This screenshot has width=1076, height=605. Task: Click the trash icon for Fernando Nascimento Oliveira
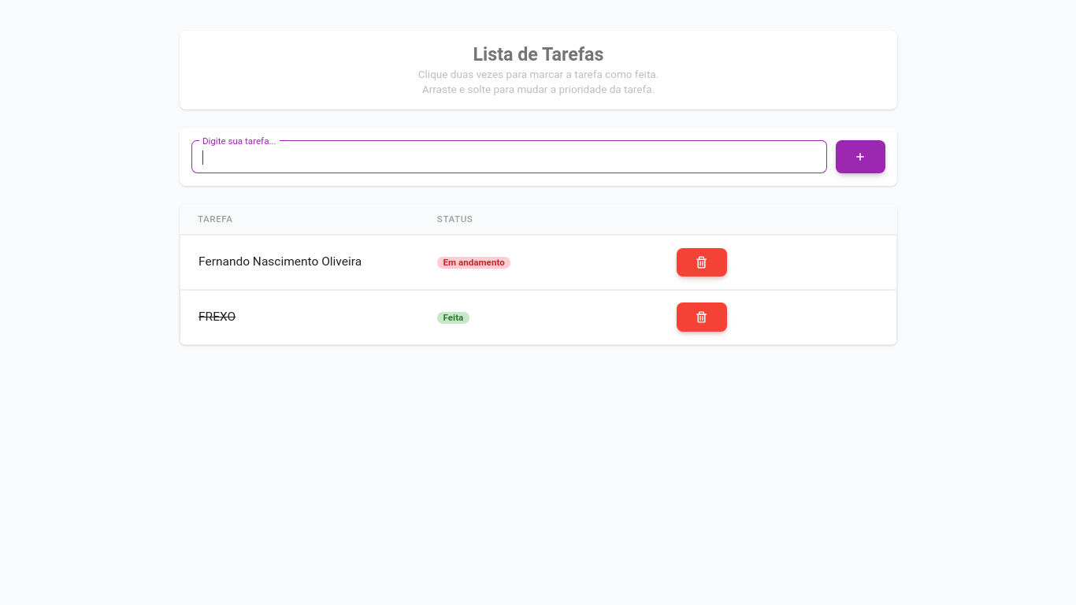(701, 262)
